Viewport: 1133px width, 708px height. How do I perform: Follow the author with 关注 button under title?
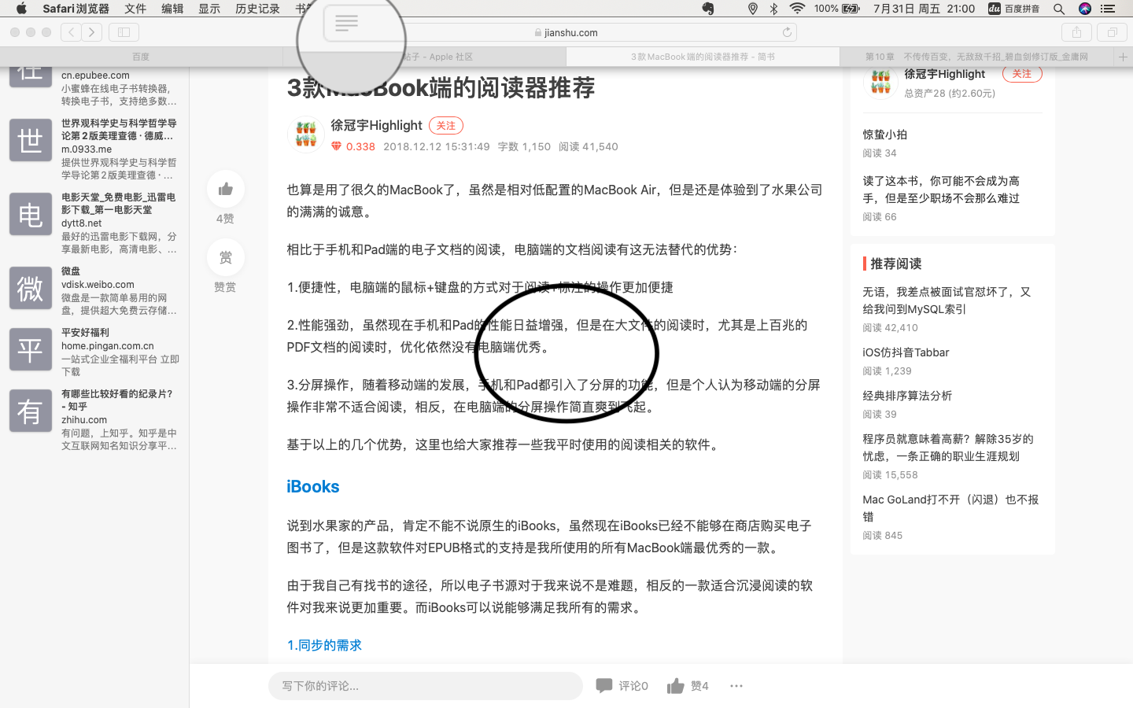pos(445,126)
